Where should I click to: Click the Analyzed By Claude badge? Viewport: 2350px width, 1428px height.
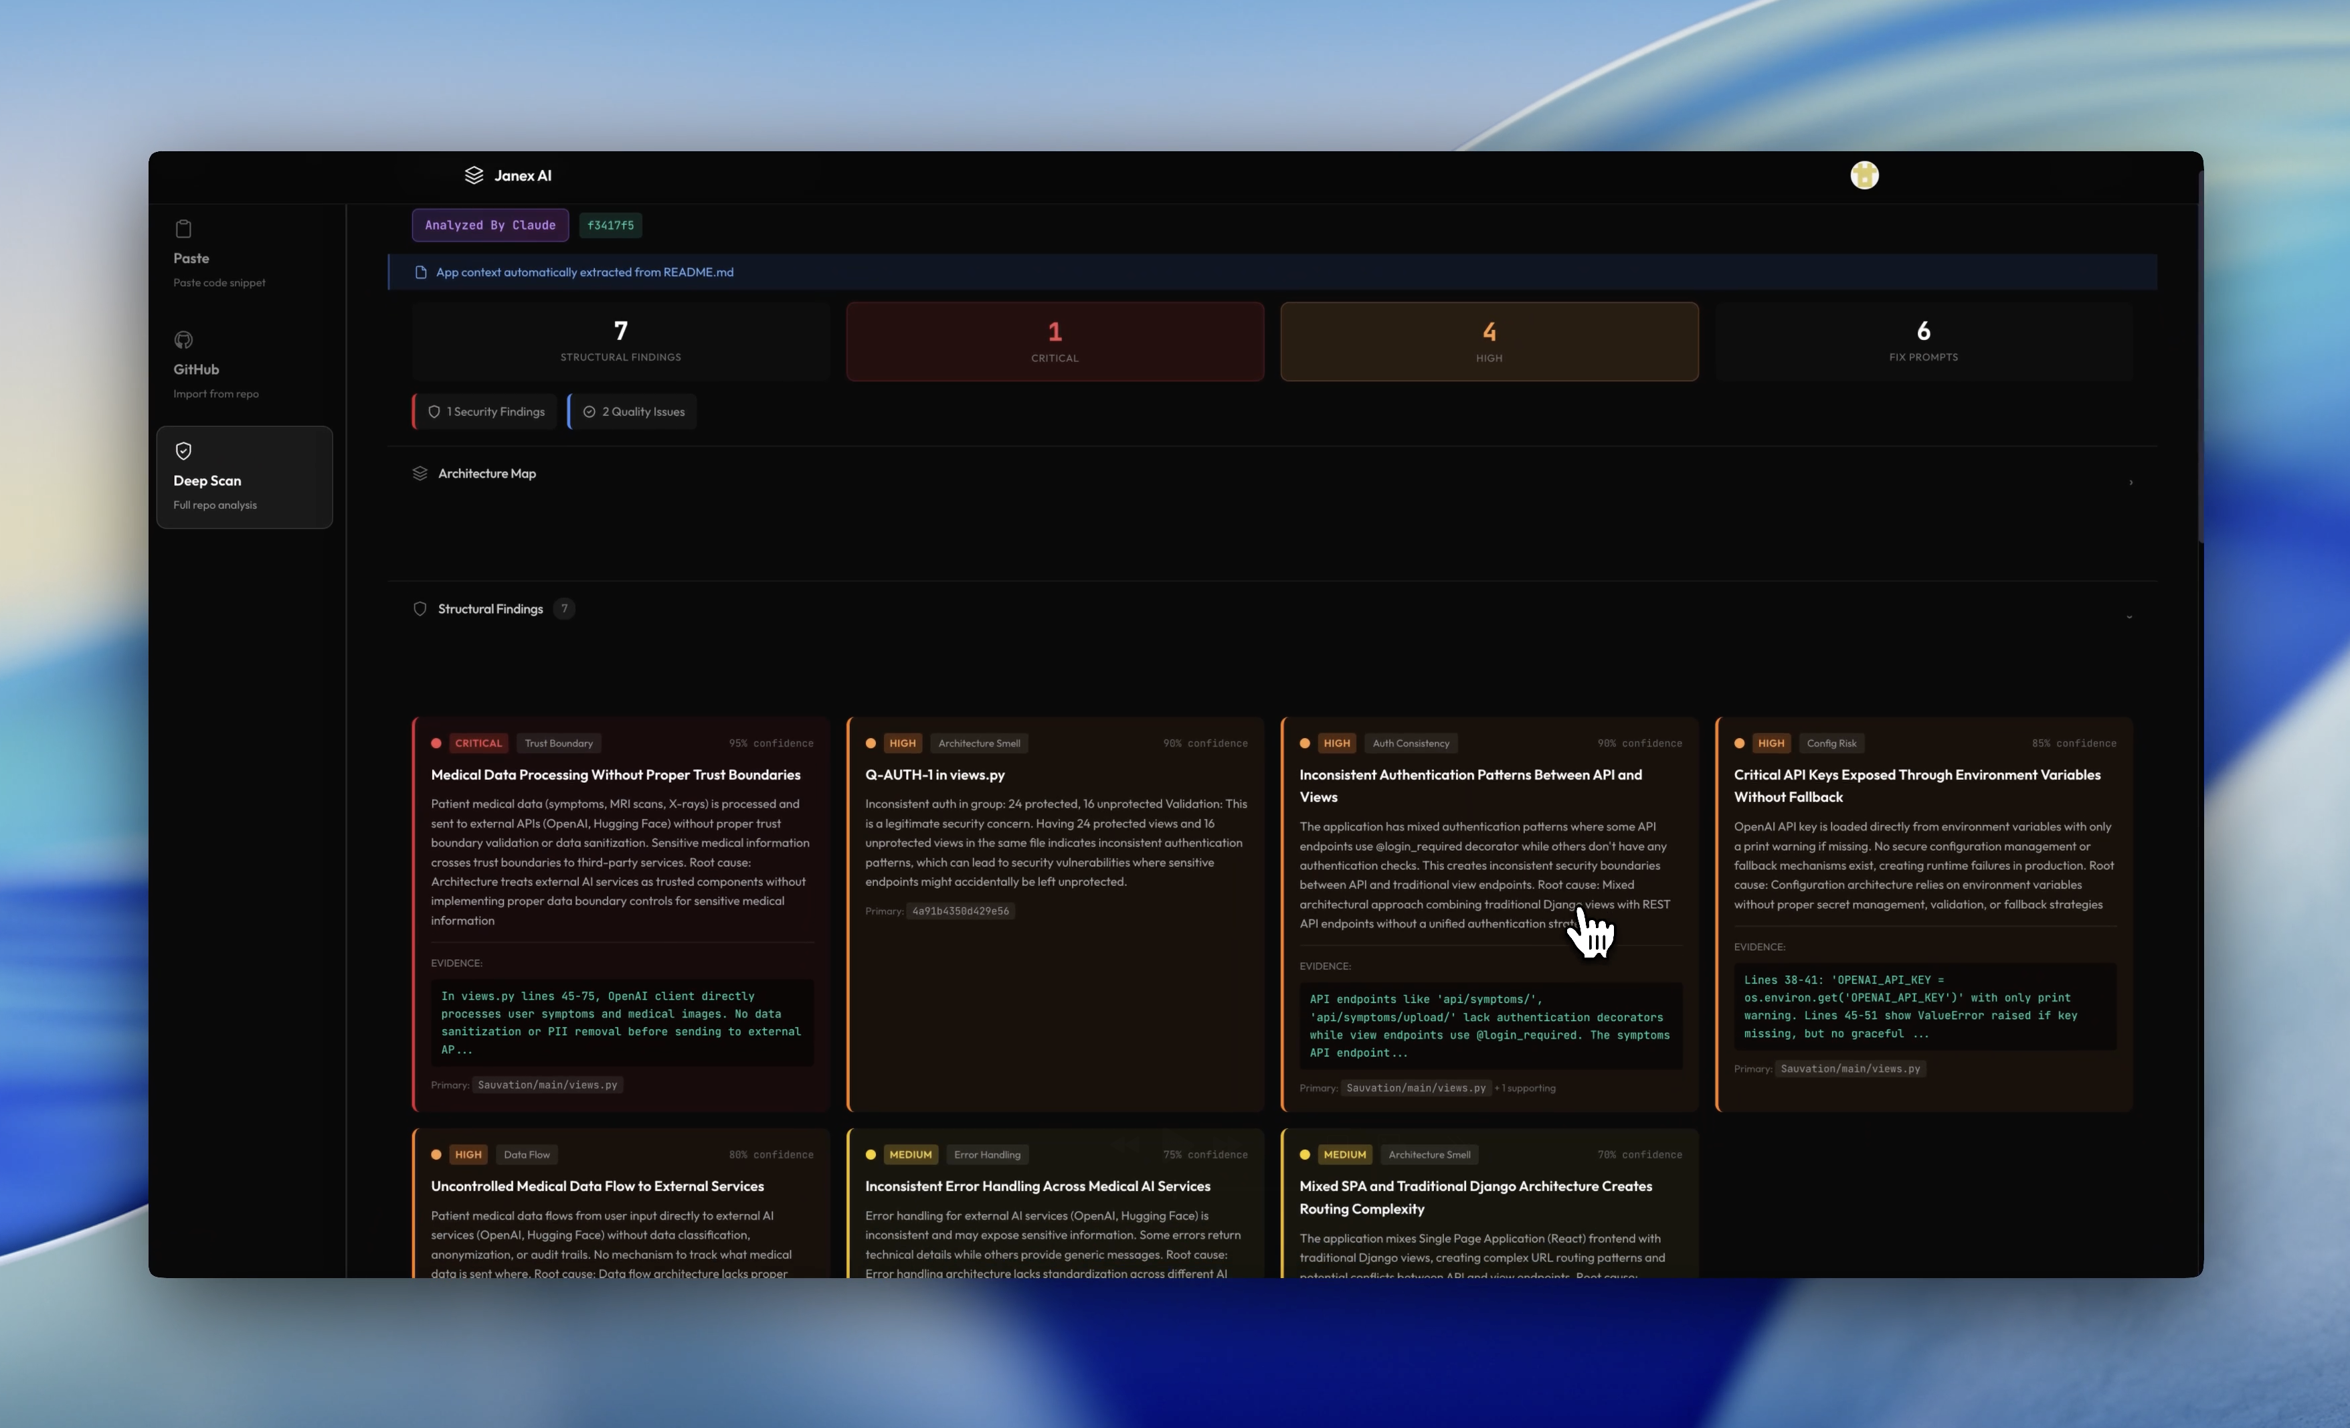coord(490,226)
